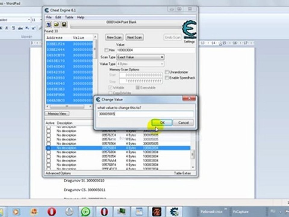Image resolution: width=289 pixels, height=217 pixels.
Task: Toggle the Writable checkbox
Action: click(110, 87)
